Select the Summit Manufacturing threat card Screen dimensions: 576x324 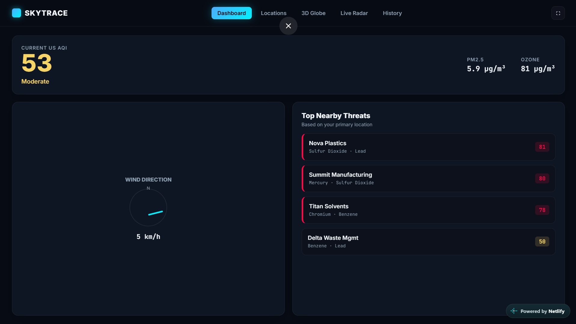pos(428,179)
